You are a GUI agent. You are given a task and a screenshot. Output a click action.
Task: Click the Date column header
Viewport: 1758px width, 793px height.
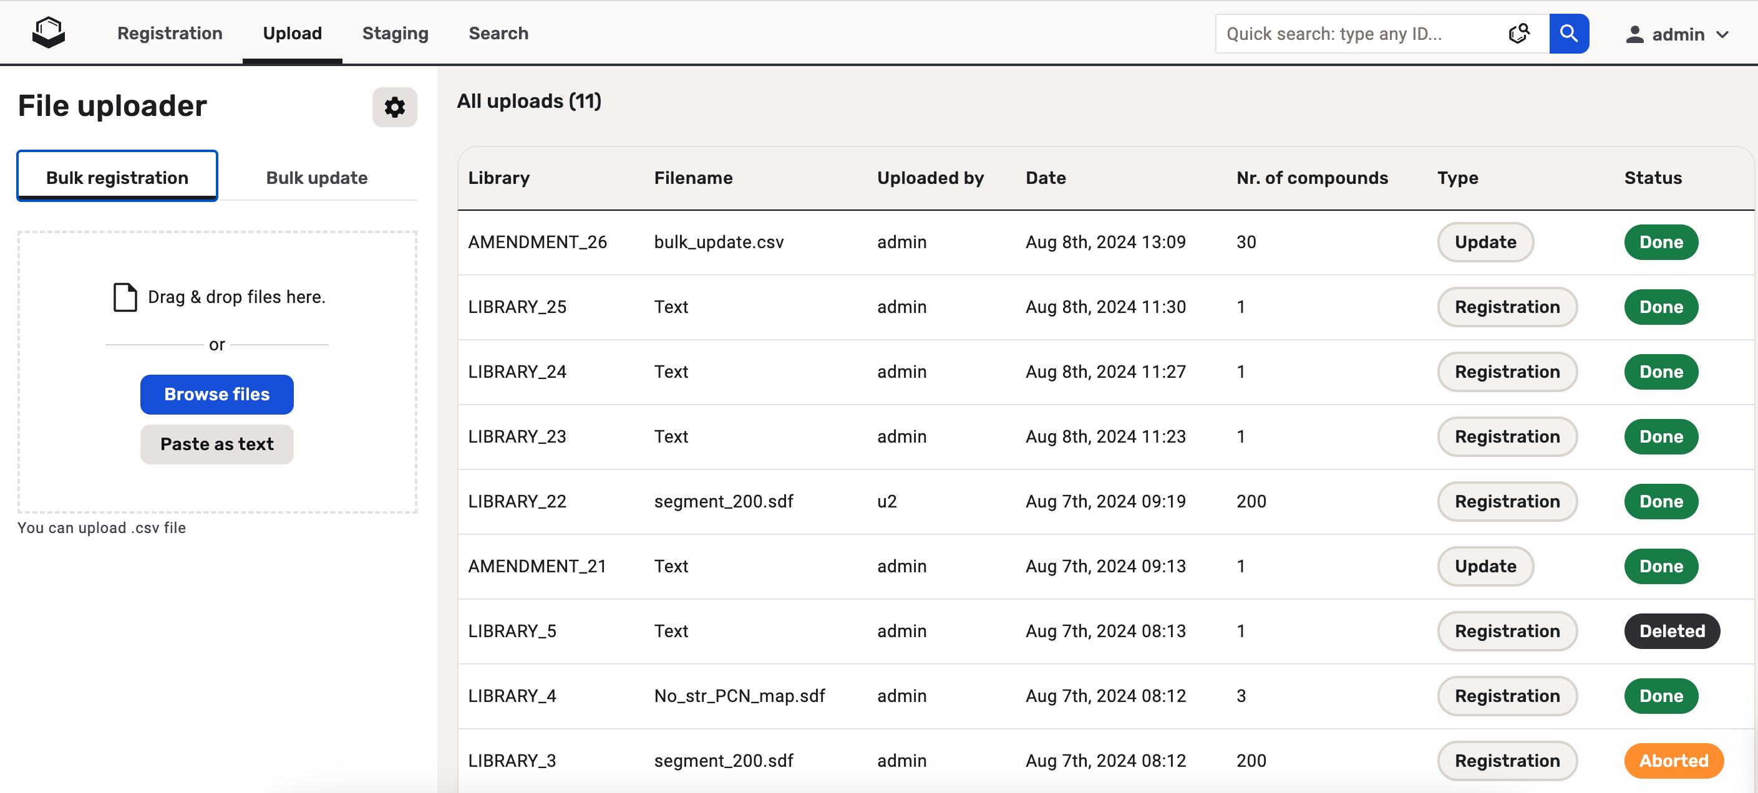(1045, 178)
